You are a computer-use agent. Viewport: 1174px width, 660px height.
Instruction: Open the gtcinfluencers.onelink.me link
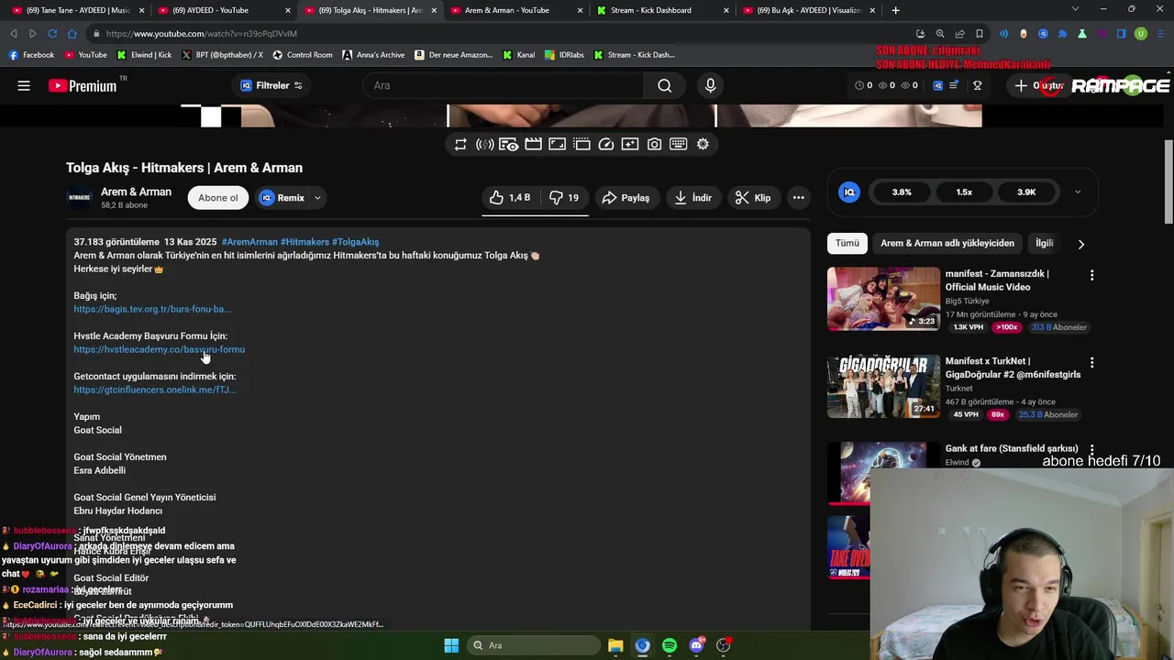click(x=155, y=390)
